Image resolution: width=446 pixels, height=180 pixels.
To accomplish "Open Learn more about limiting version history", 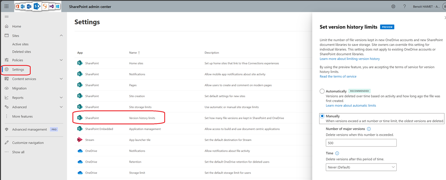I will coord(350,59).
